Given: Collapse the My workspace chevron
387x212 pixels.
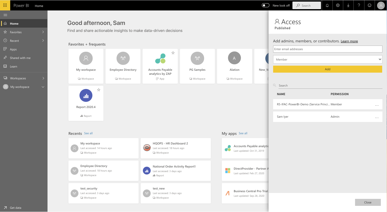Looking at the screenshot, I should tap(43, 87).
